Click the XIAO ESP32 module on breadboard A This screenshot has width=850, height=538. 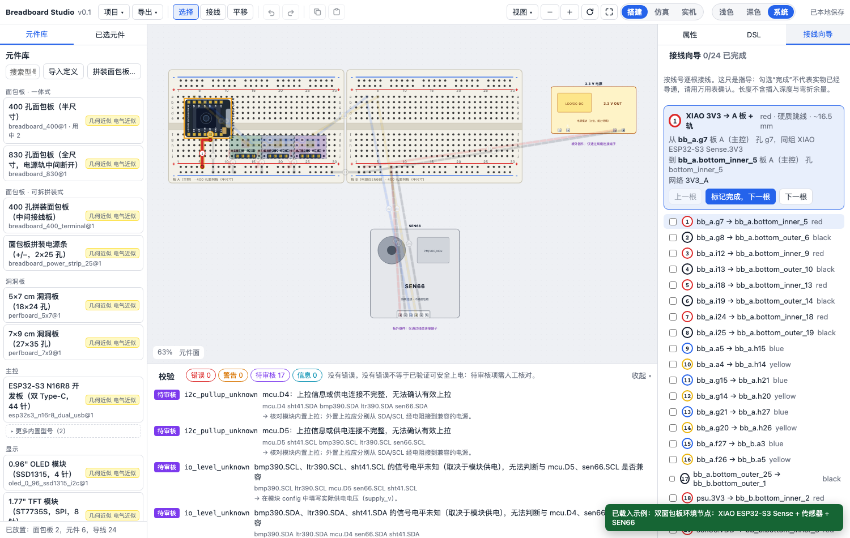[208, 118]
